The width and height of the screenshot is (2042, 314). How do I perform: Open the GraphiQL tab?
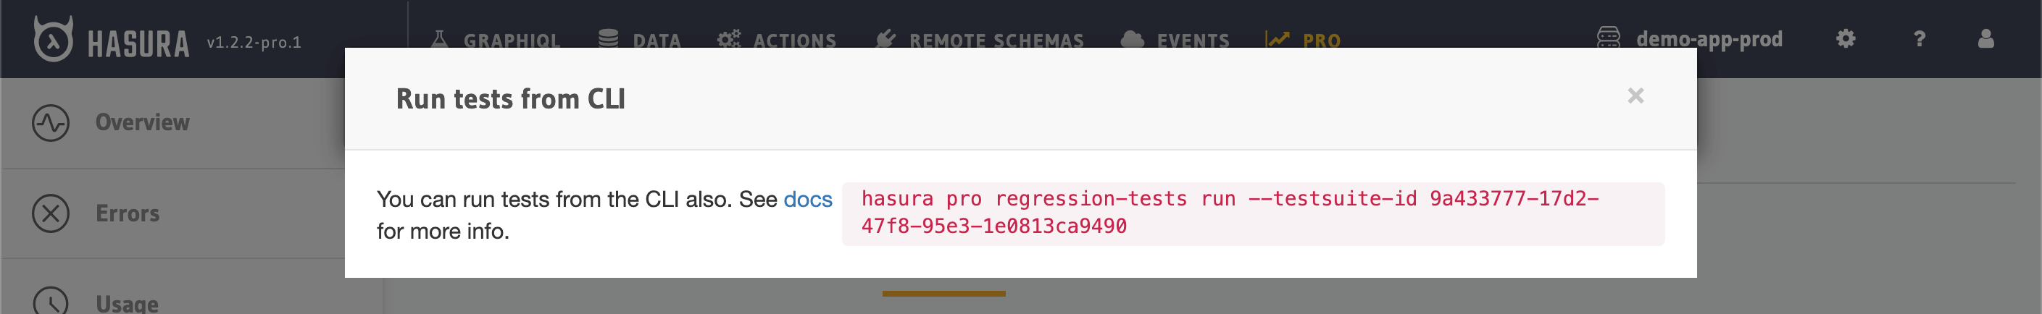[x=512, y=40]
